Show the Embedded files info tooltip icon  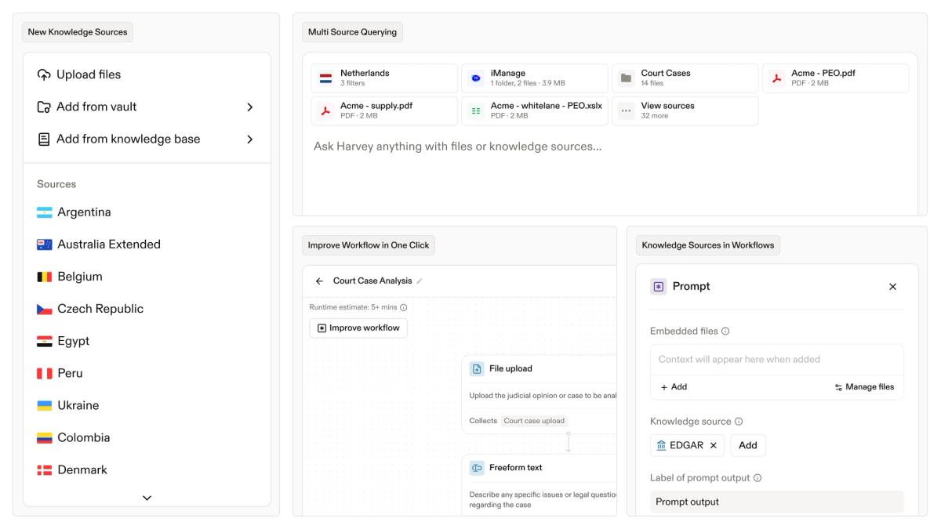click(x=725, y=332)
